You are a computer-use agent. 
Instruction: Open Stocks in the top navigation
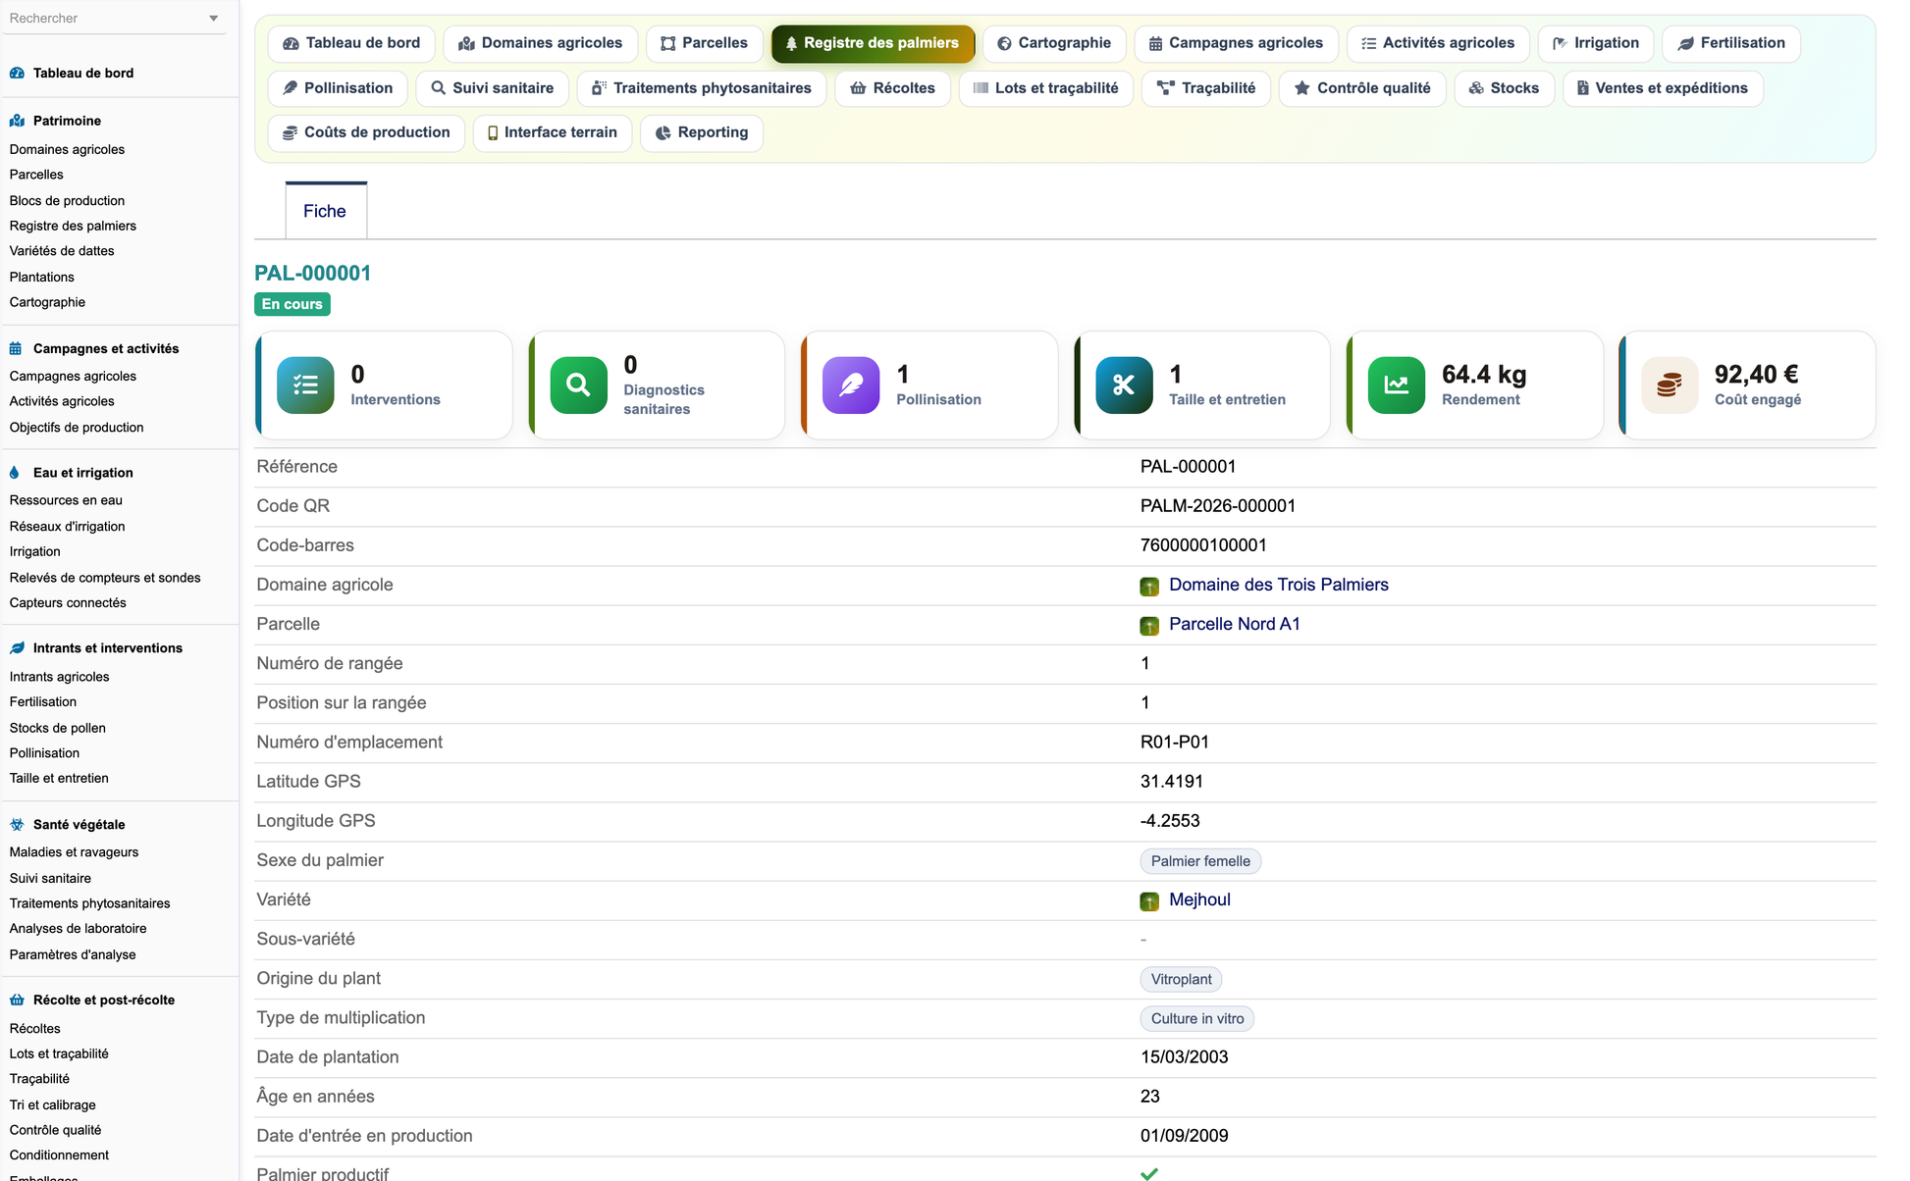1504,88
